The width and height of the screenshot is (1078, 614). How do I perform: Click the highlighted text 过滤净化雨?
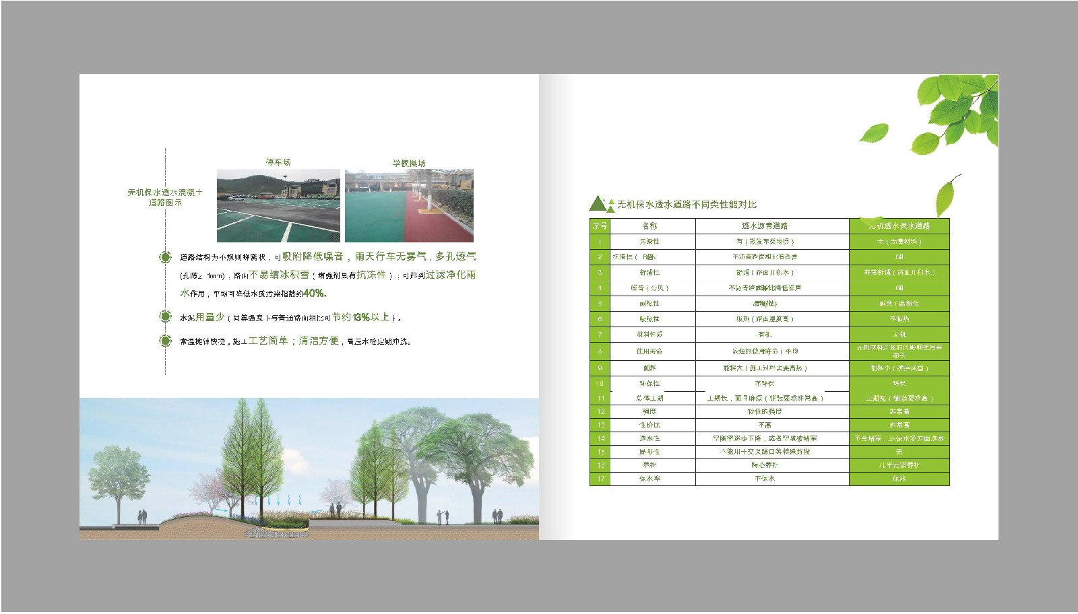click(x=451, y=275)
